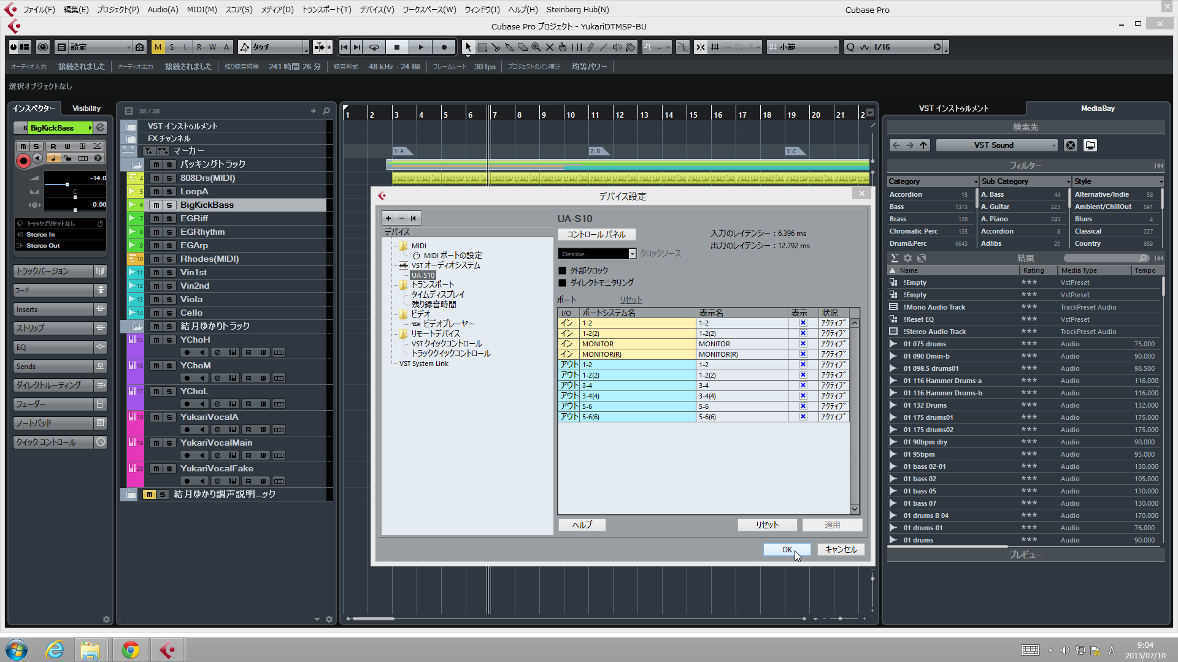Mute the Cello track

(156, 313)
